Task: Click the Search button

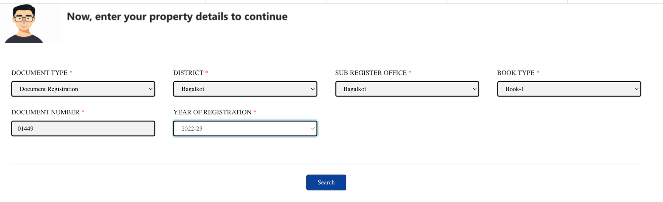Action: (x=326, y=182)
